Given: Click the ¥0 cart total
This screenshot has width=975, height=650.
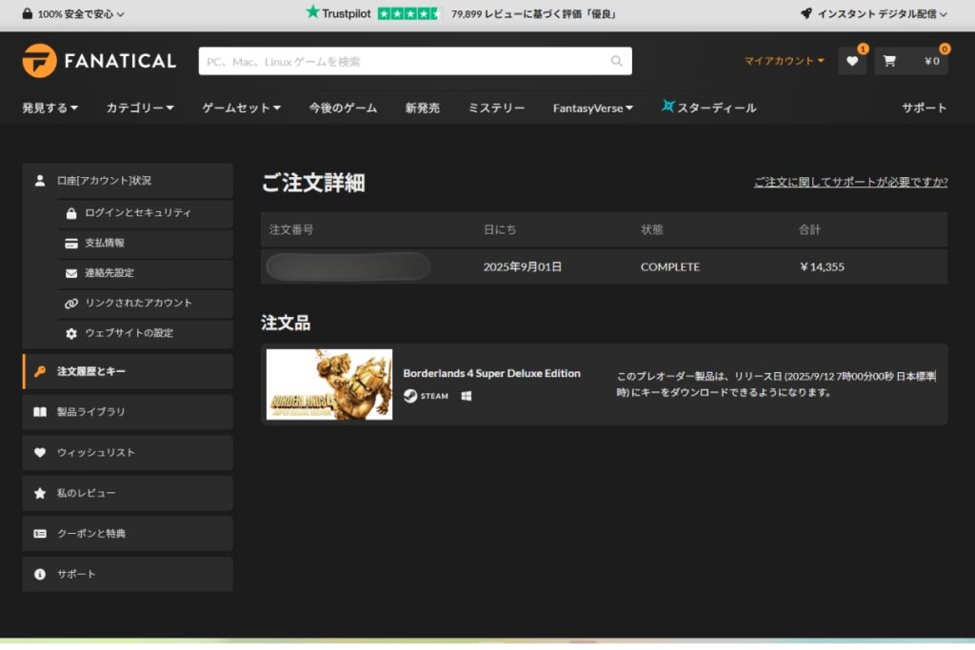Looking at the screenshot, I should (x=931, y=61).
